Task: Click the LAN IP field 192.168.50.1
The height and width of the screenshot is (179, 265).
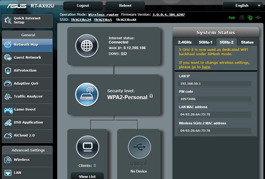Action: coord(215,84)
